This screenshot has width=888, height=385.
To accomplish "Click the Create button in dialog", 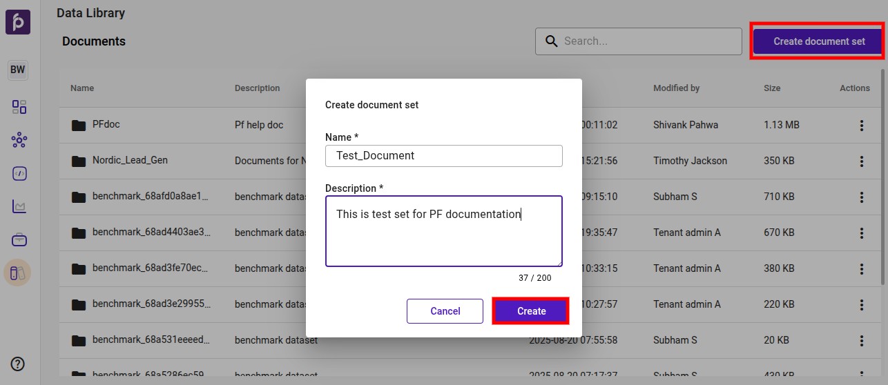I will point(530,311).
